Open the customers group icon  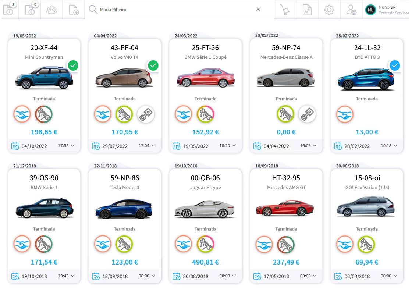[x=51, y=10]
